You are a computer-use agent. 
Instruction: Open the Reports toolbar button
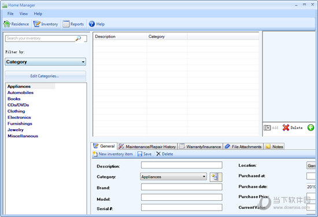pyautogui.click(x=73, y=24)
